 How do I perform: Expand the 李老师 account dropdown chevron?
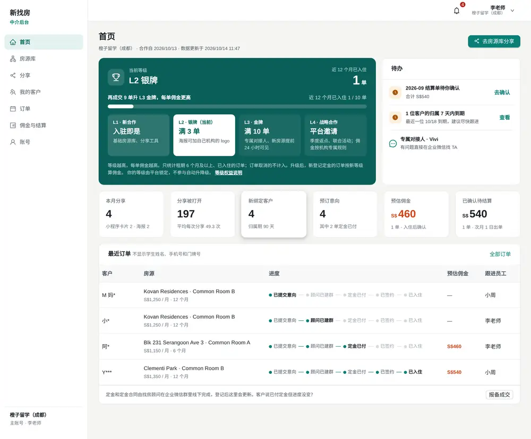[x=512, y=11]
